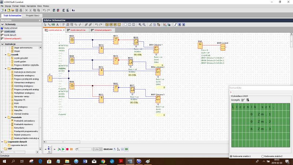Open the L data log group

click(119, 25)
